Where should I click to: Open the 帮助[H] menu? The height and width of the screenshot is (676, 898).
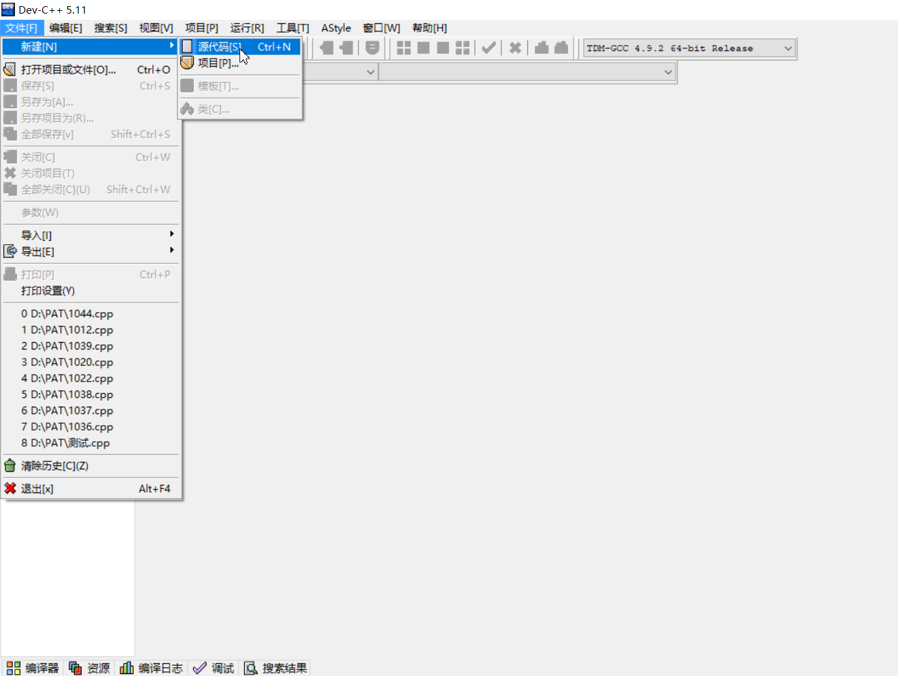click(429, 28)
